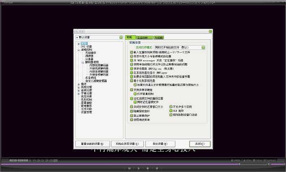Toggle checkbox 关闭文件时还原窗口大小
Viewport: 286px width, 172px height.
coord(132,107)
